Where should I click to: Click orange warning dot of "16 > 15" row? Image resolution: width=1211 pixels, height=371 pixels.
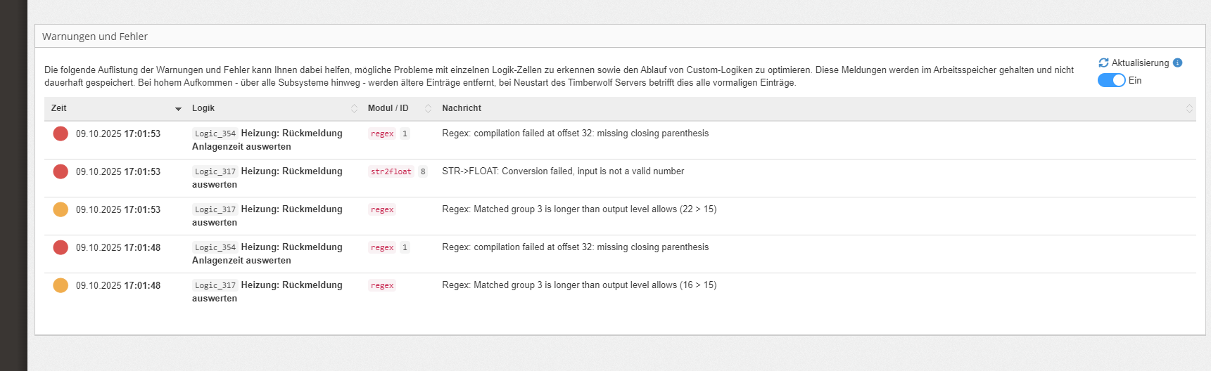tap(61, 285)
